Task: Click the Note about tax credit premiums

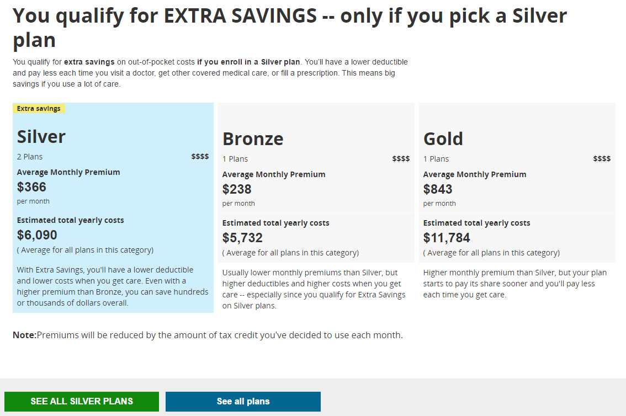Action: [x=208, y=335]
